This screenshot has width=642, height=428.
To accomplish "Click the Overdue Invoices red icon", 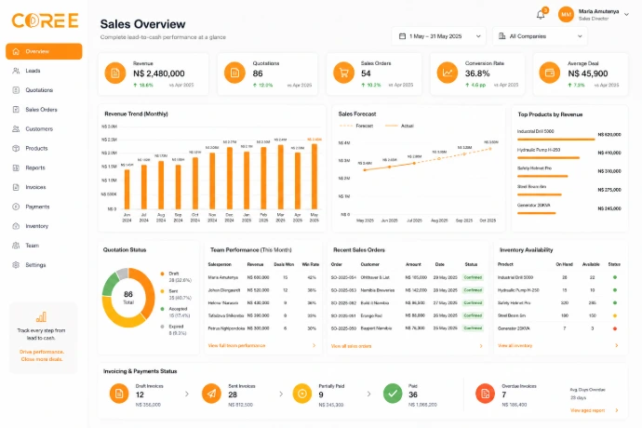I will [485, 394].
